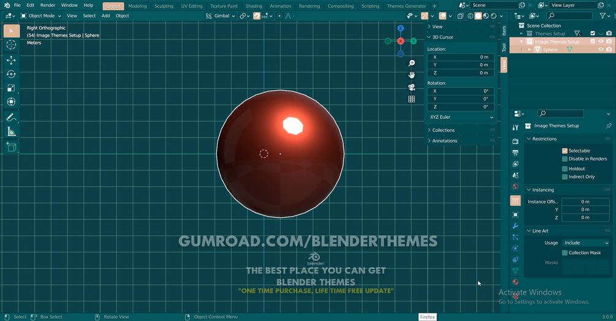Switch orthographic/perspective grid icon in viewport

coord(411,99)
